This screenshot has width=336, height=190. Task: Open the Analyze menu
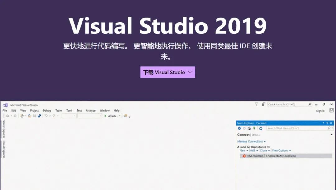(91, 110)
